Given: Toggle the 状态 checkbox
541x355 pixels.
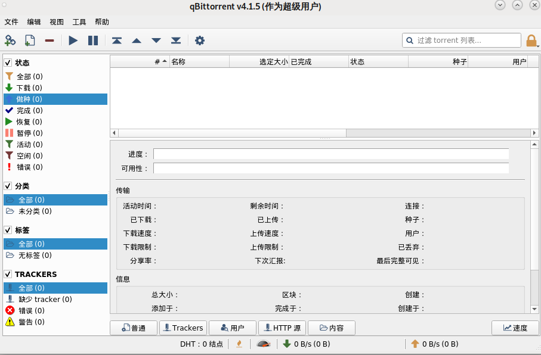Looking at the screenshot, I should 8,63.
